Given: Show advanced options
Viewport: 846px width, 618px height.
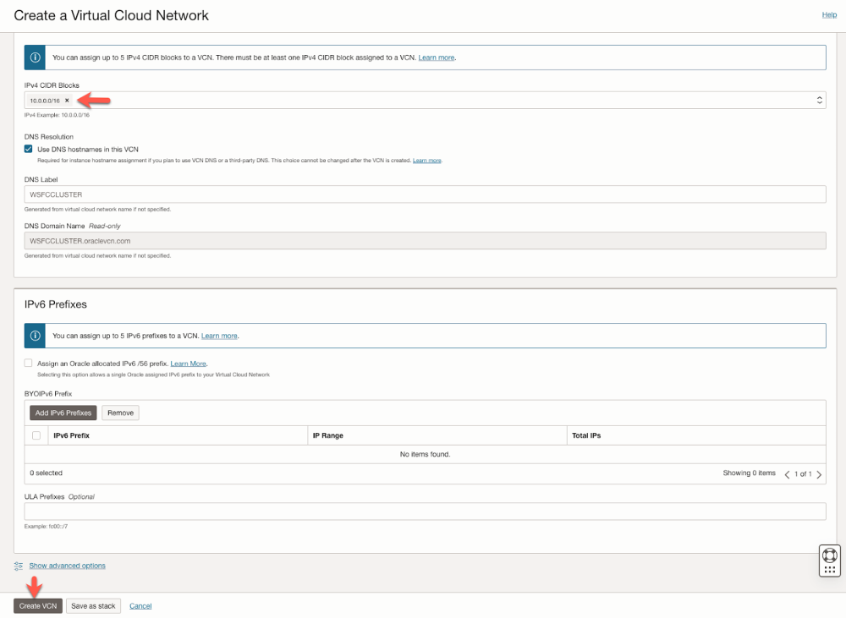Looking at the screenshot, I should (x=68, y=566).
